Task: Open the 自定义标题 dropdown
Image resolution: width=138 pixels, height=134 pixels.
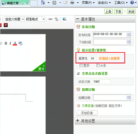Action: [x=14, y=19]
